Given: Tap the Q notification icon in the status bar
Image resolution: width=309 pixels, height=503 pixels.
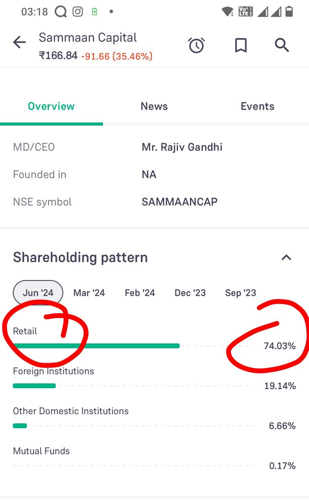Looking at the screenshot, I should tap(60, 12).
